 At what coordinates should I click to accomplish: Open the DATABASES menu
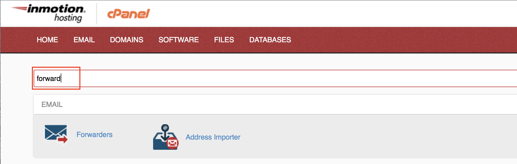click(x=270, y=40)
